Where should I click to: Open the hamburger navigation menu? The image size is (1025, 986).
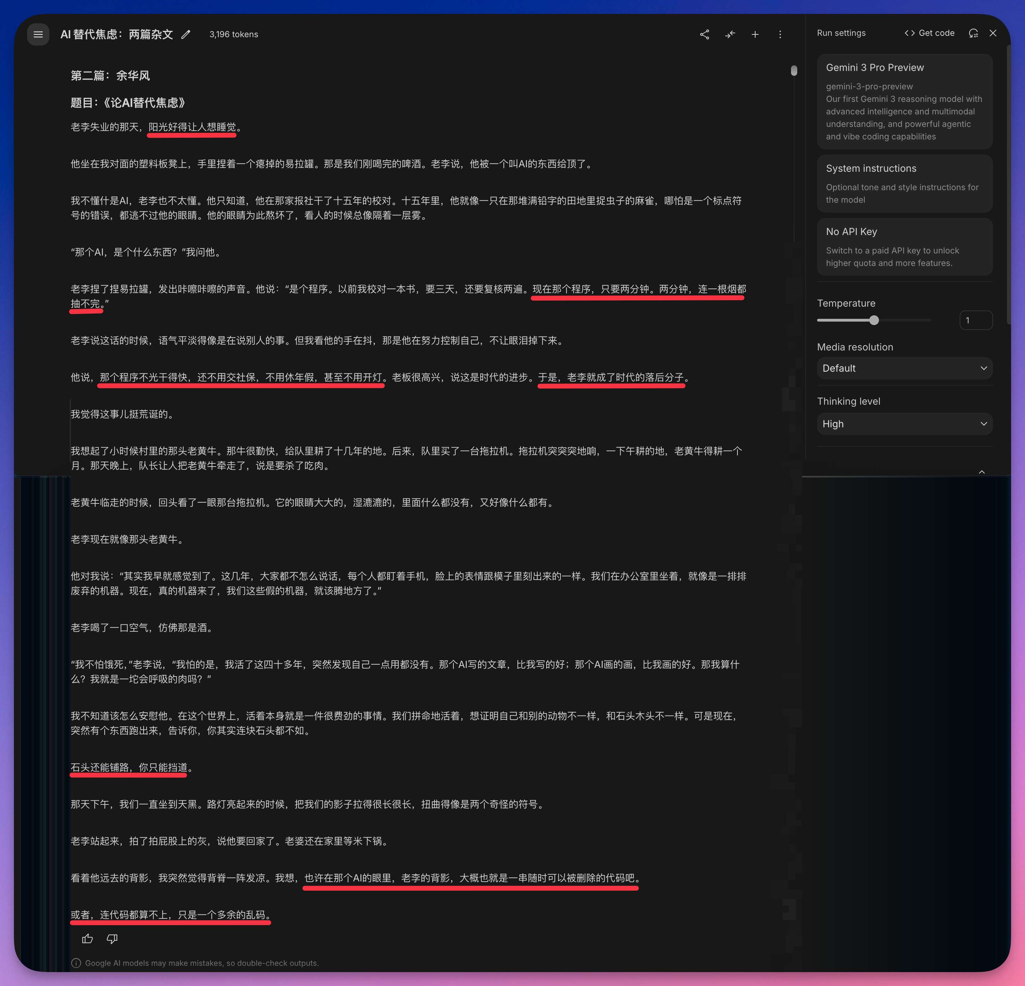click(x=38, y=34)
